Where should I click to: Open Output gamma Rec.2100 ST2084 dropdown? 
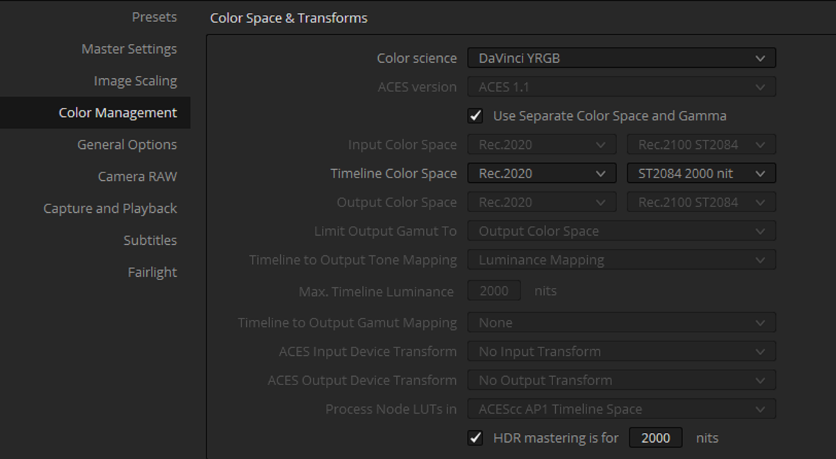tap(701, 202)
